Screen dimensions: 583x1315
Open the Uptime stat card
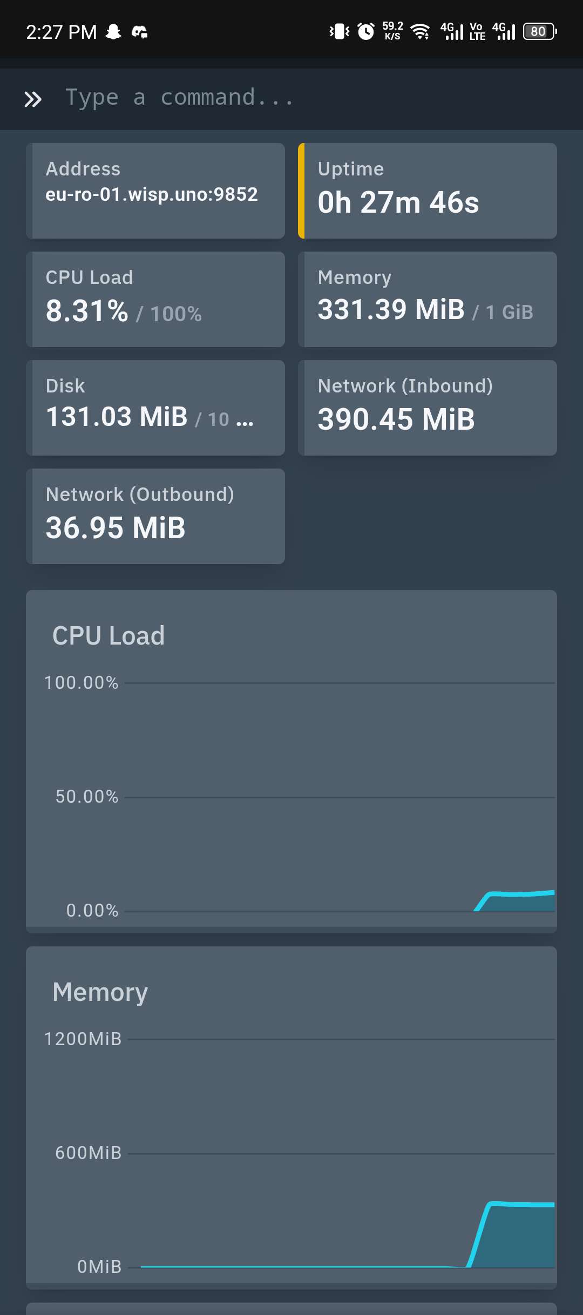coord(428,191)
